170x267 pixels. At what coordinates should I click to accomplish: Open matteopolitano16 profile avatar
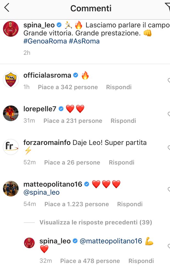pyautogui.click(x=11, y=189)
